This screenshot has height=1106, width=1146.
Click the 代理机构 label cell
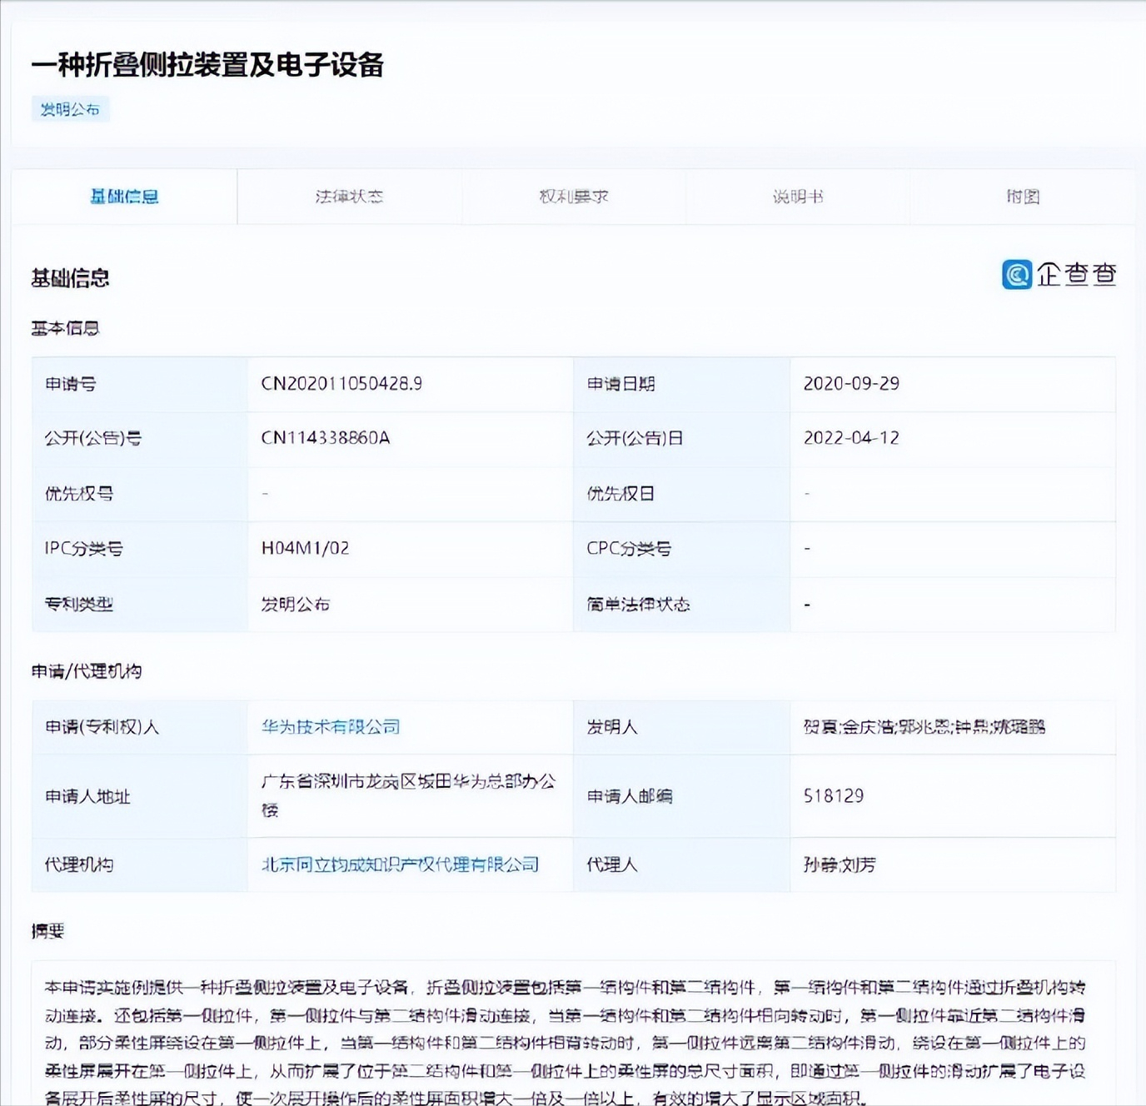pyautogui.click(x=140, y=864)
